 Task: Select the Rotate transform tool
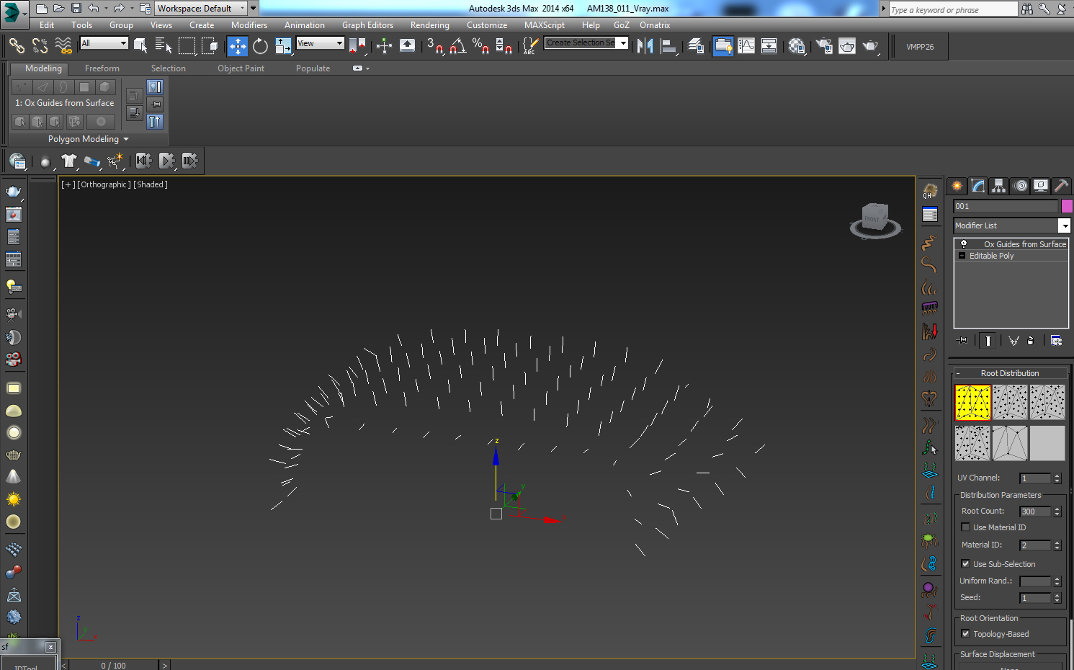[x=260, y=47]
